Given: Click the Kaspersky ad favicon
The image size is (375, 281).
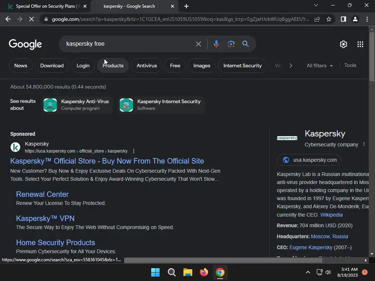Looking at the screenshot, I should pos(15,147).
